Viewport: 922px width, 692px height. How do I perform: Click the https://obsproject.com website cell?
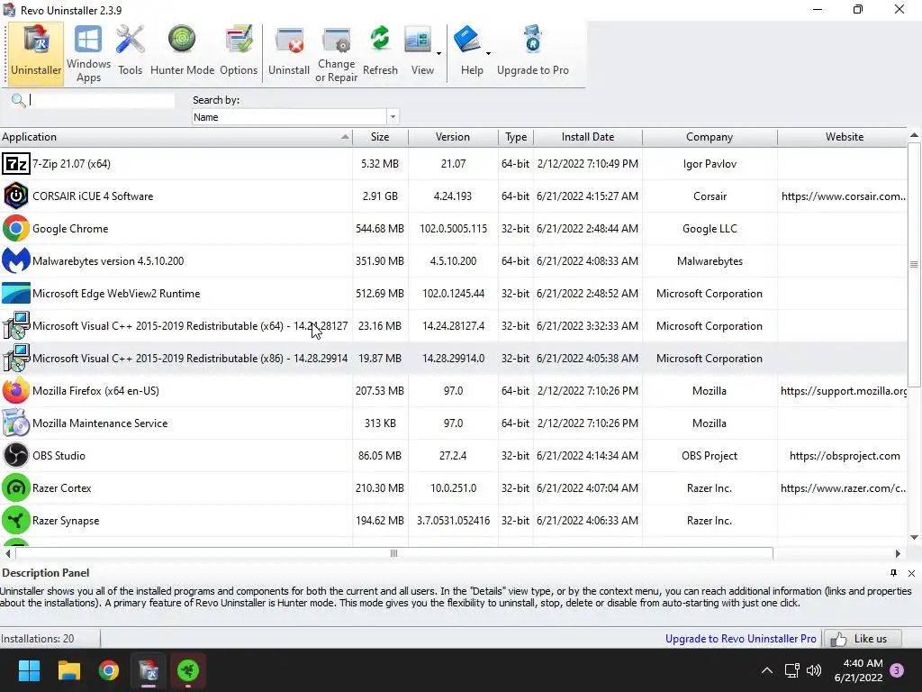[845, 455]
